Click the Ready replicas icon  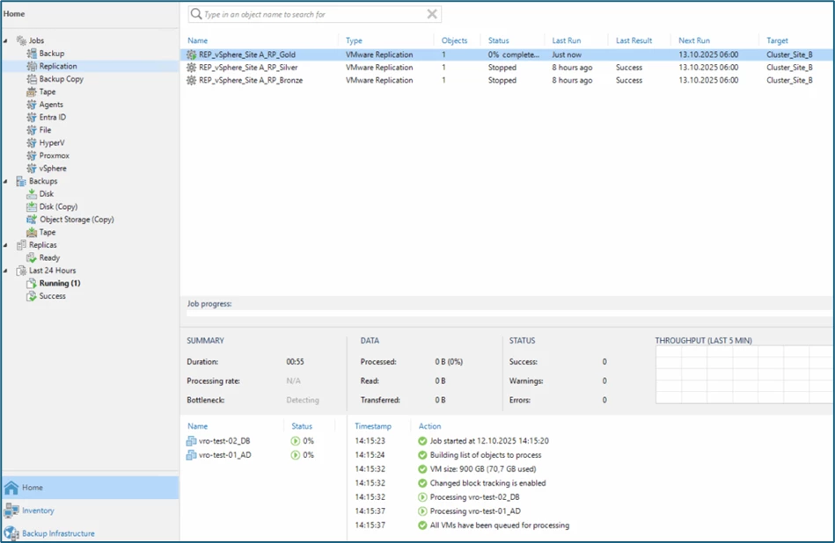click(x=32, y=258)
